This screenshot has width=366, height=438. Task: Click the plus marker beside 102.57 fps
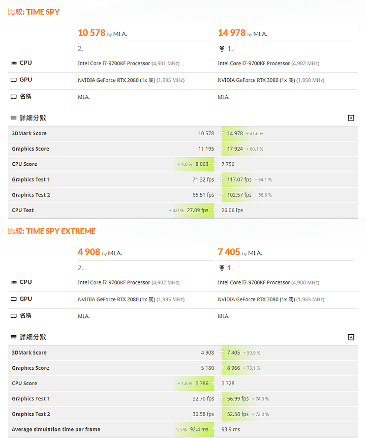click(x=222, y=194)
